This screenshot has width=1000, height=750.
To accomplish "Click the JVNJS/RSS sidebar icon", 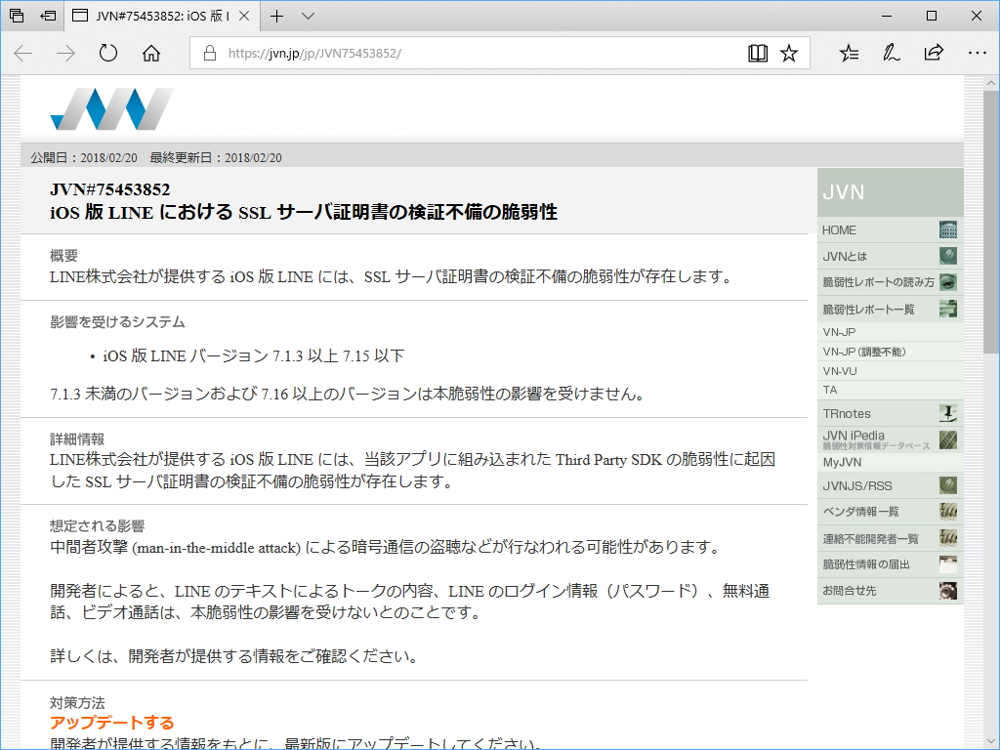I will coord(946,484).
